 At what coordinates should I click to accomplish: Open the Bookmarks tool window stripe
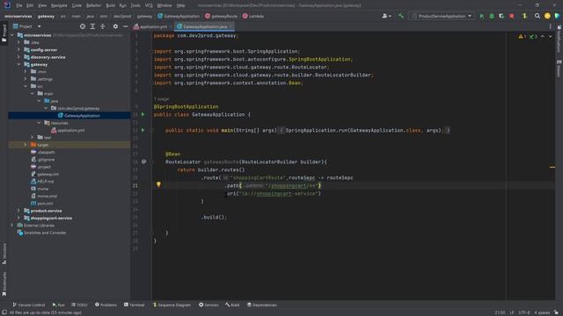(x=4, y=284)
